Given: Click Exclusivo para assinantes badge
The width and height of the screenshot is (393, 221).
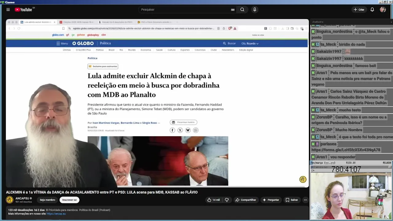Looking at the screenshot, I should (x=103, y=66).
